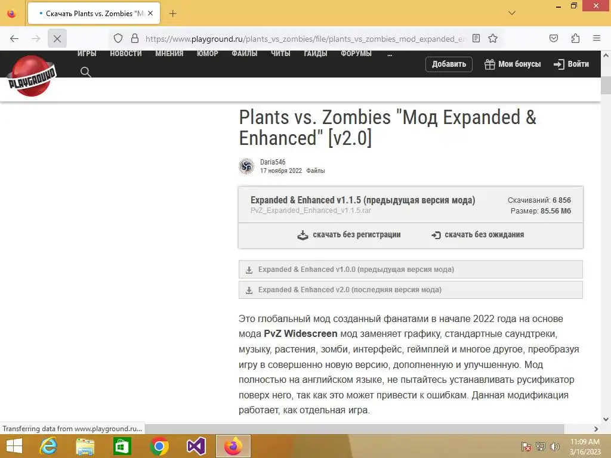The image size is (611, 458).
Task: Click the Firefox icon left of tabs
Action: tap(12, 14)
